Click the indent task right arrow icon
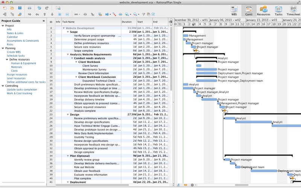 pos(30,14)
